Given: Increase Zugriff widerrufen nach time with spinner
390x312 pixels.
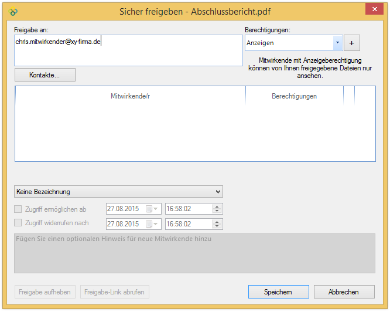Looking at the screenshot, I should (x=217, y=222).
